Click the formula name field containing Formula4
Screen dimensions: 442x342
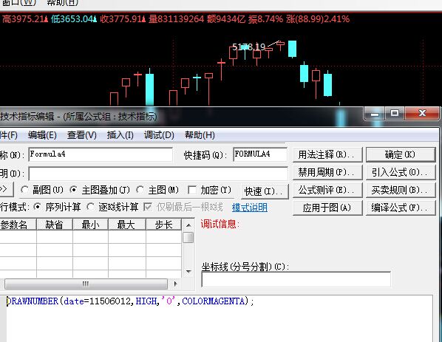coord(101,154)
